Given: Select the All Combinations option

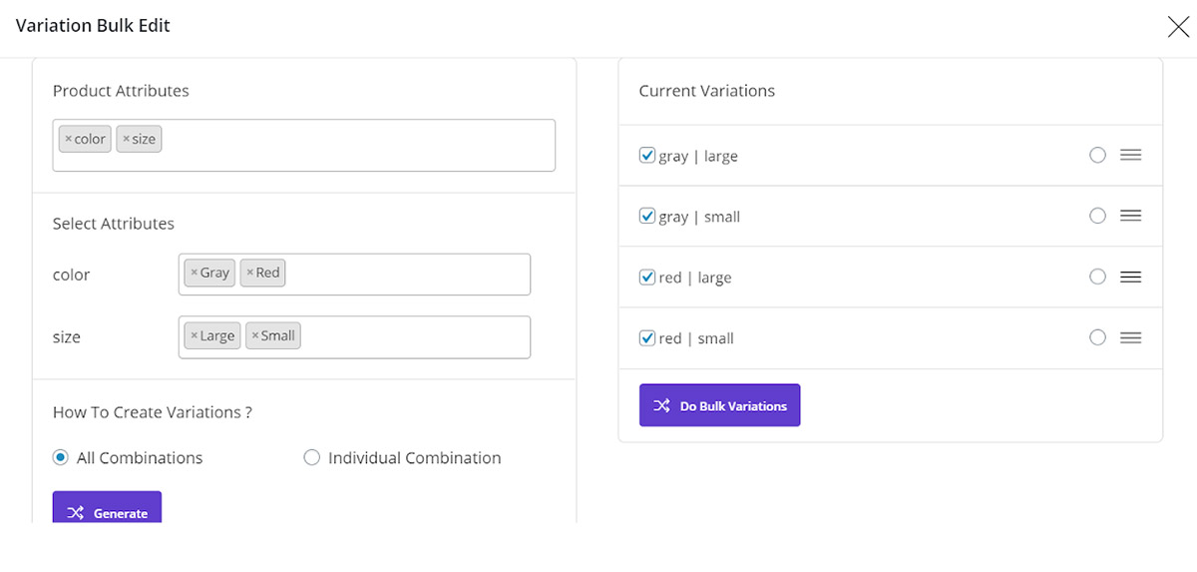Looking at the screenshot, I should click(61, 458).
